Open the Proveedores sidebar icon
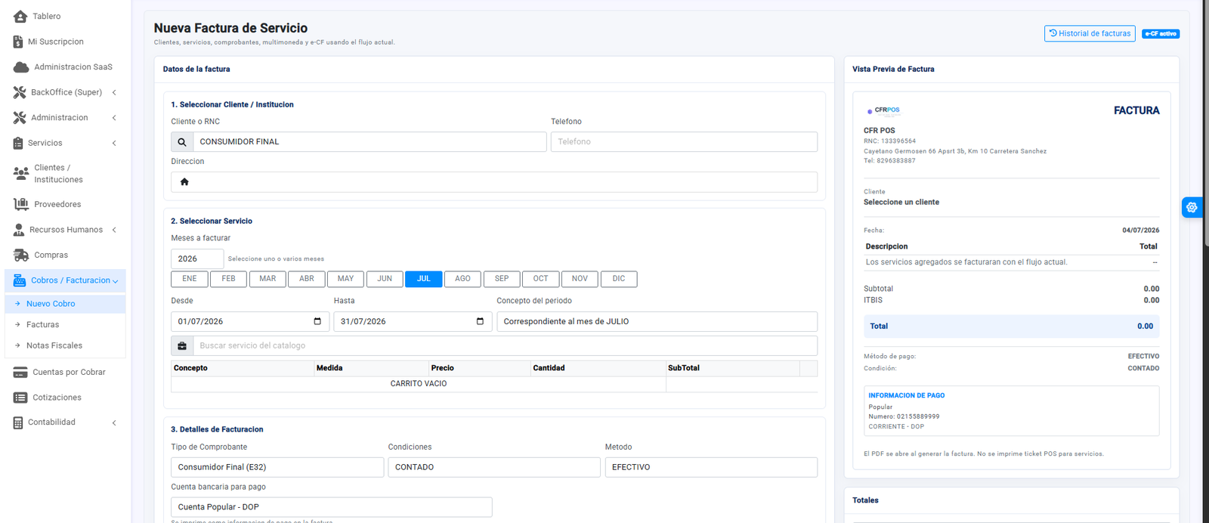Viewport: 1209px width, 523px height. click(21, 204)
